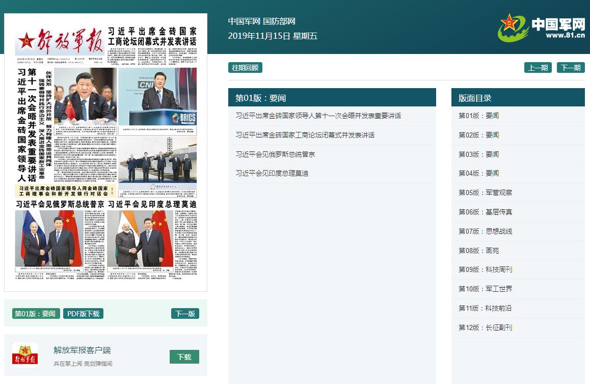The height and width of the screenshot is (384, 590).
Task: Click the 往期回顾 button
Action: tap(245, 68)
